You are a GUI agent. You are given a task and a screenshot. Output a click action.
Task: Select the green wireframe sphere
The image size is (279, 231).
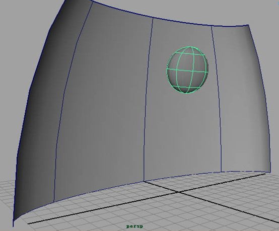pos(187,70)
